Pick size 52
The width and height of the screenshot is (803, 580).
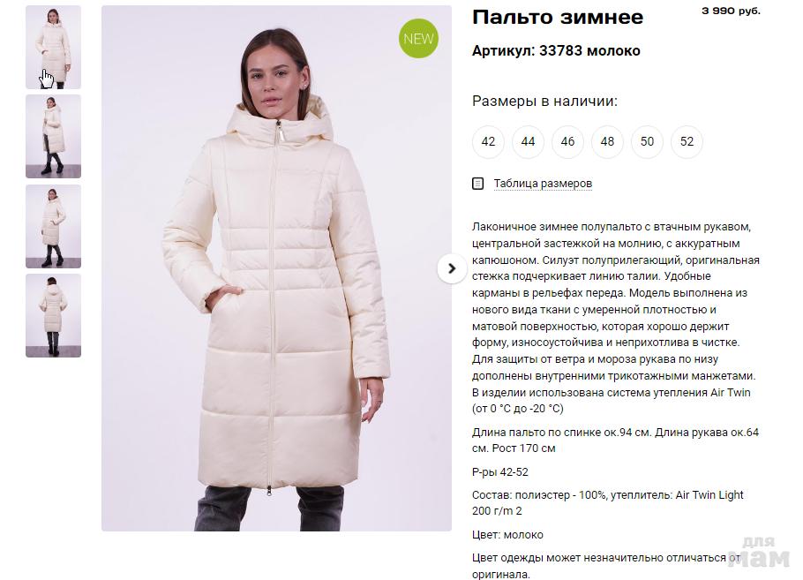click(687, 141)
